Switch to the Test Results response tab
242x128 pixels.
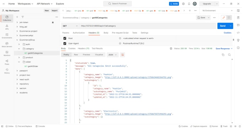97,49
